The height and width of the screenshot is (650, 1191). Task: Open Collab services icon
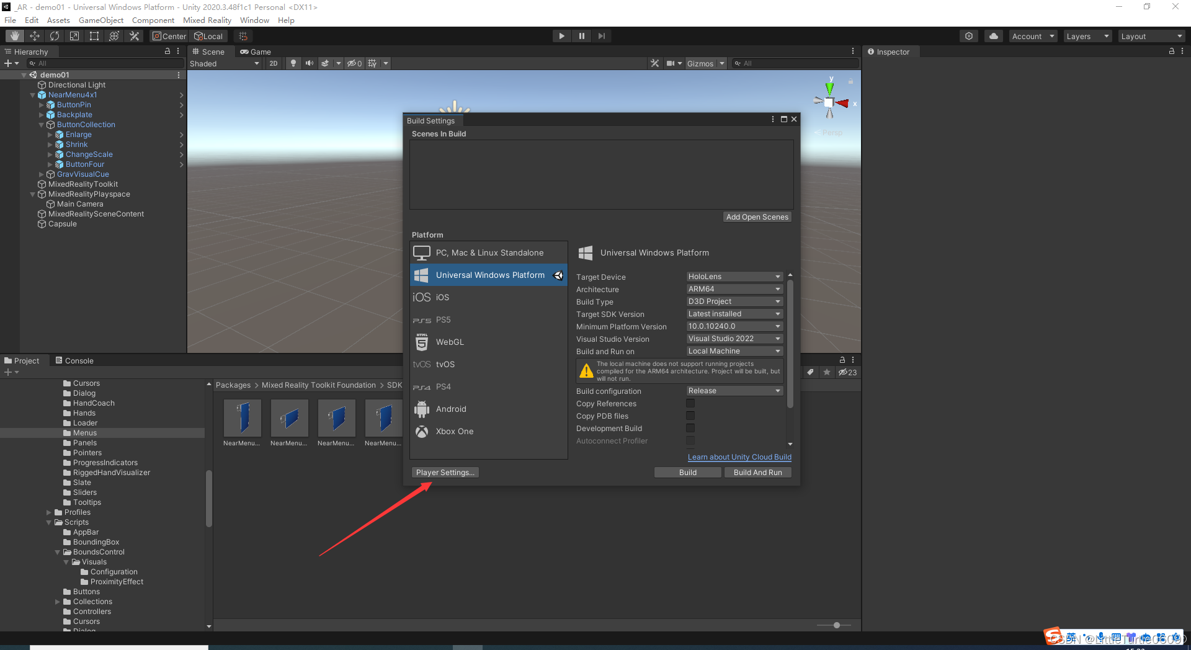969,36
